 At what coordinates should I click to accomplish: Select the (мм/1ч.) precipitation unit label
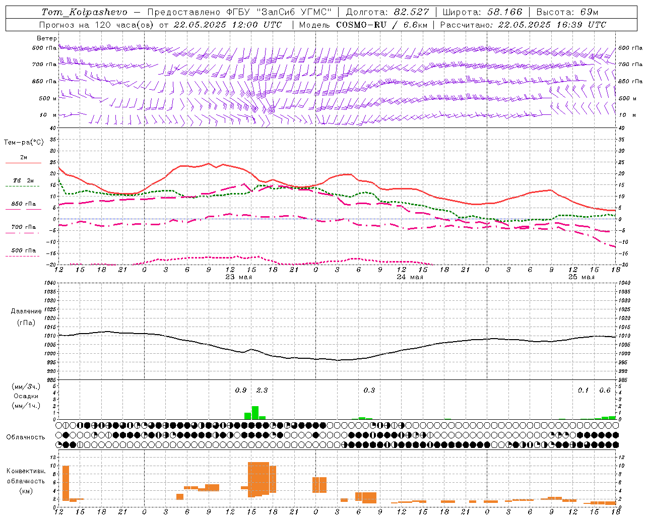point(26,405)
